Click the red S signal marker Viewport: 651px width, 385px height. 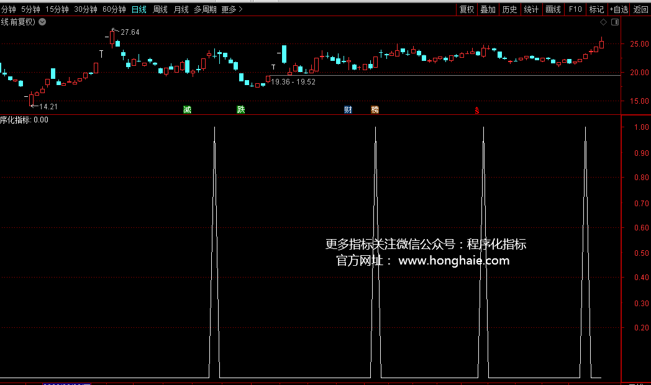[477, 111]
